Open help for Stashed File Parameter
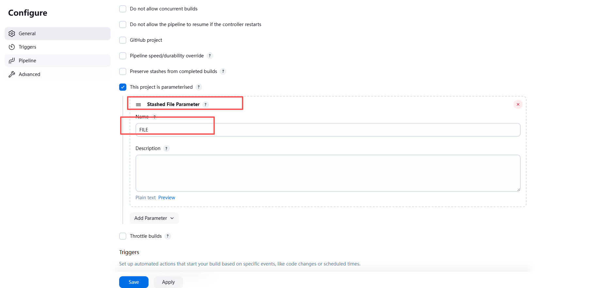Image resolution: width=616 pixels, height=288 pixels. pos(205,104)
